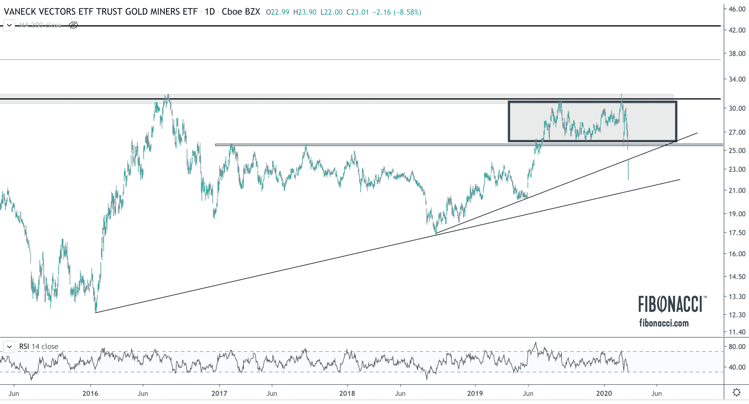Image resolution: width=749 pixels, height=404 pixels.
Task: Open chart settings gear icon
Action: 736,393
